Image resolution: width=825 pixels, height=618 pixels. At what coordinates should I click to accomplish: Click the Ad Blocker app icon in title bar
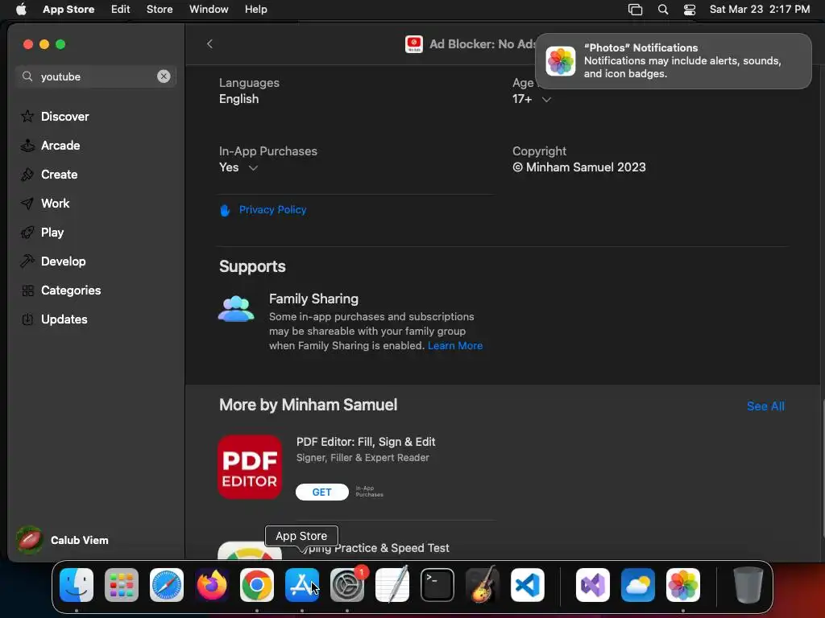(414, 44)
